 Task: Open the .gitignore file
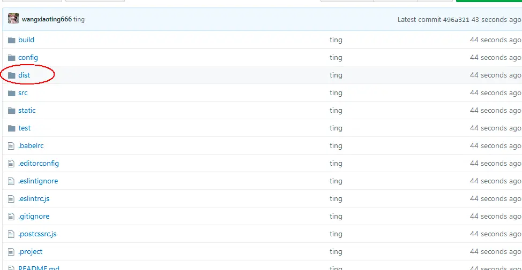(x=34, y=216)
